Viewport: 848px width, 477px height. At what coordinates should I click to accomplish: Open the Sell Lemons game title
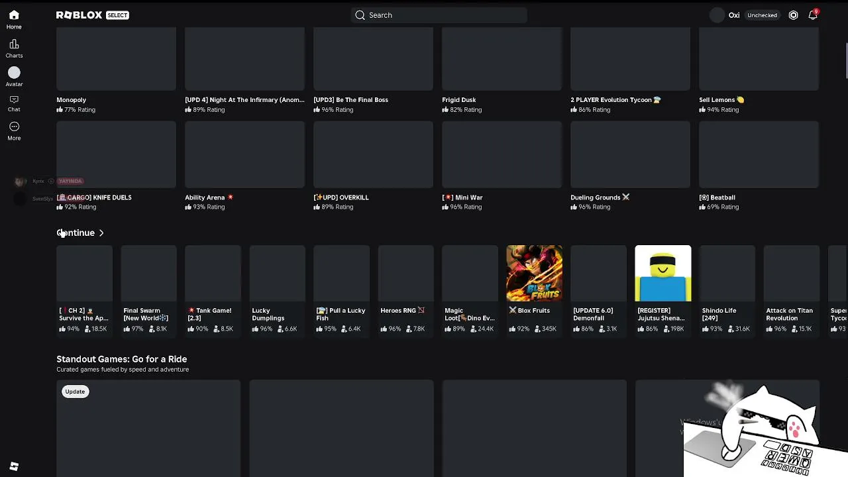(721, 100)
